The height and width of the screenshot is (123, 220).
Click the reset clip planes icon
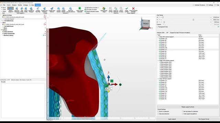[x=218, y=27]
